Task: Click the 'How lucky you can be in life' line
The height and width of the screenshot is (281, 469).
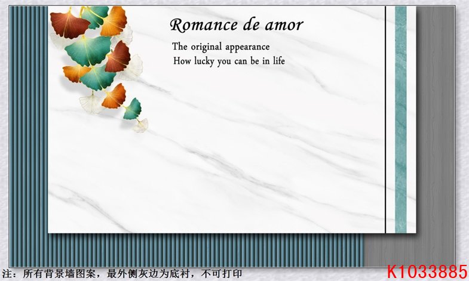Action: click(229, 61)
